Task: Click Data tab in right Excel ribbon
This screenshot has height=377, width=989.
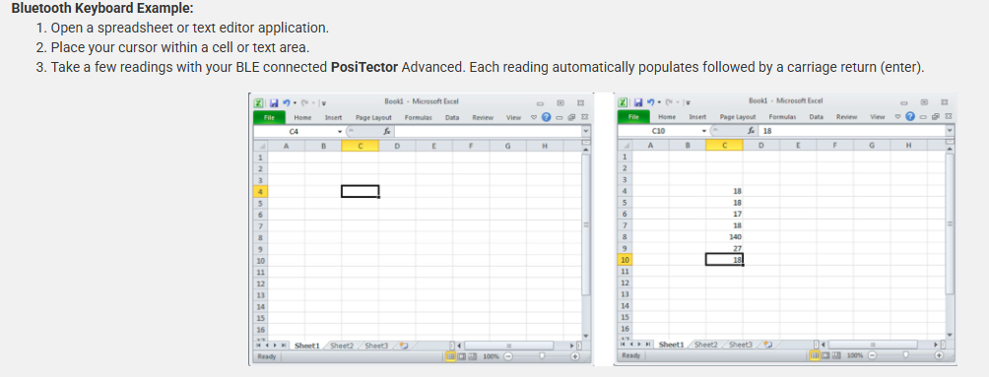Action: click(x=817, y=117)
